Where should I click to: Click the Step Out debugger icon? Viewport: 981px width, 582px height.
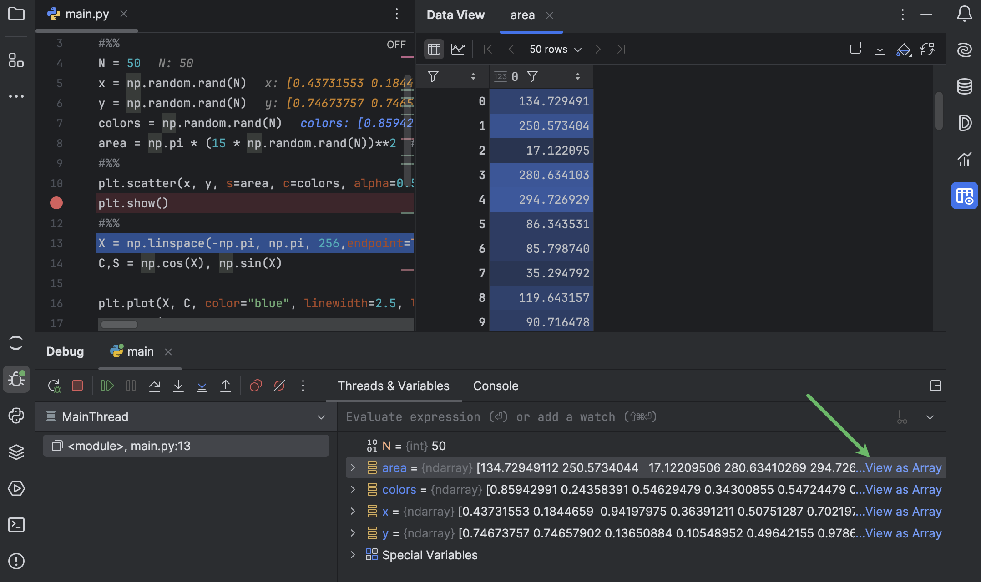(x=226, y=385)
